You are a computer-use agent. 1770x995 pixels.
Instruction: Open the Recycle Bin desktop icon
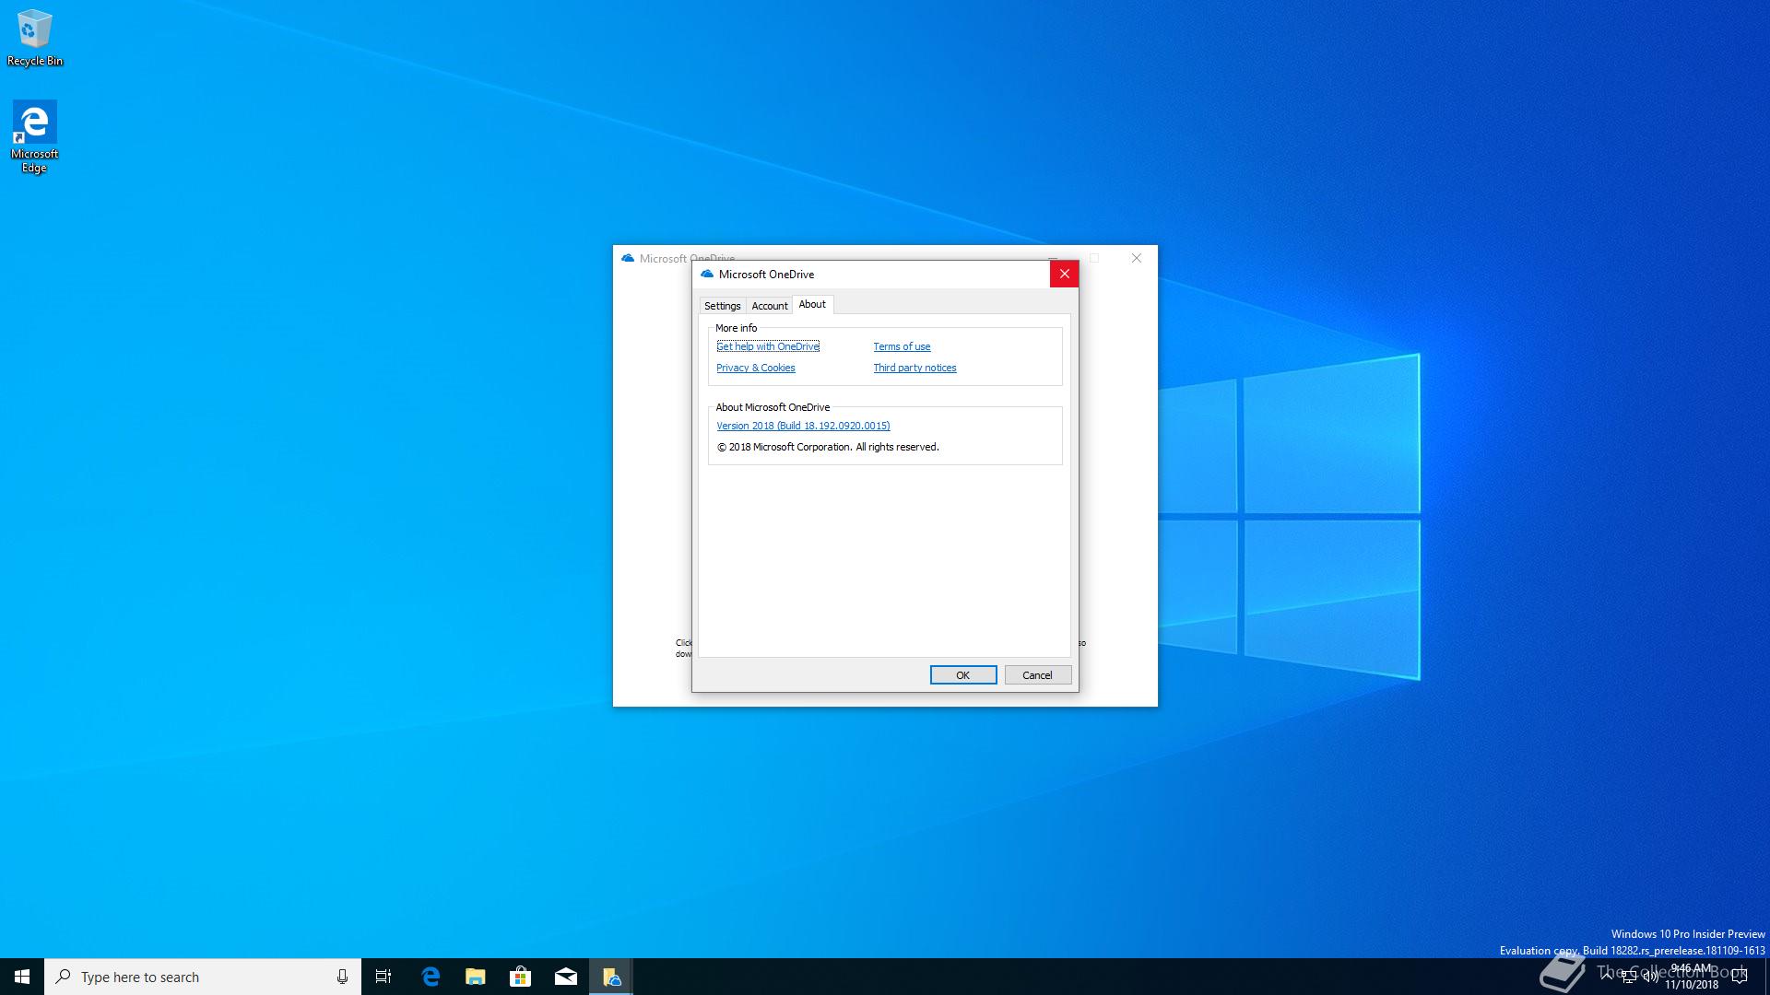click(35, 38)
